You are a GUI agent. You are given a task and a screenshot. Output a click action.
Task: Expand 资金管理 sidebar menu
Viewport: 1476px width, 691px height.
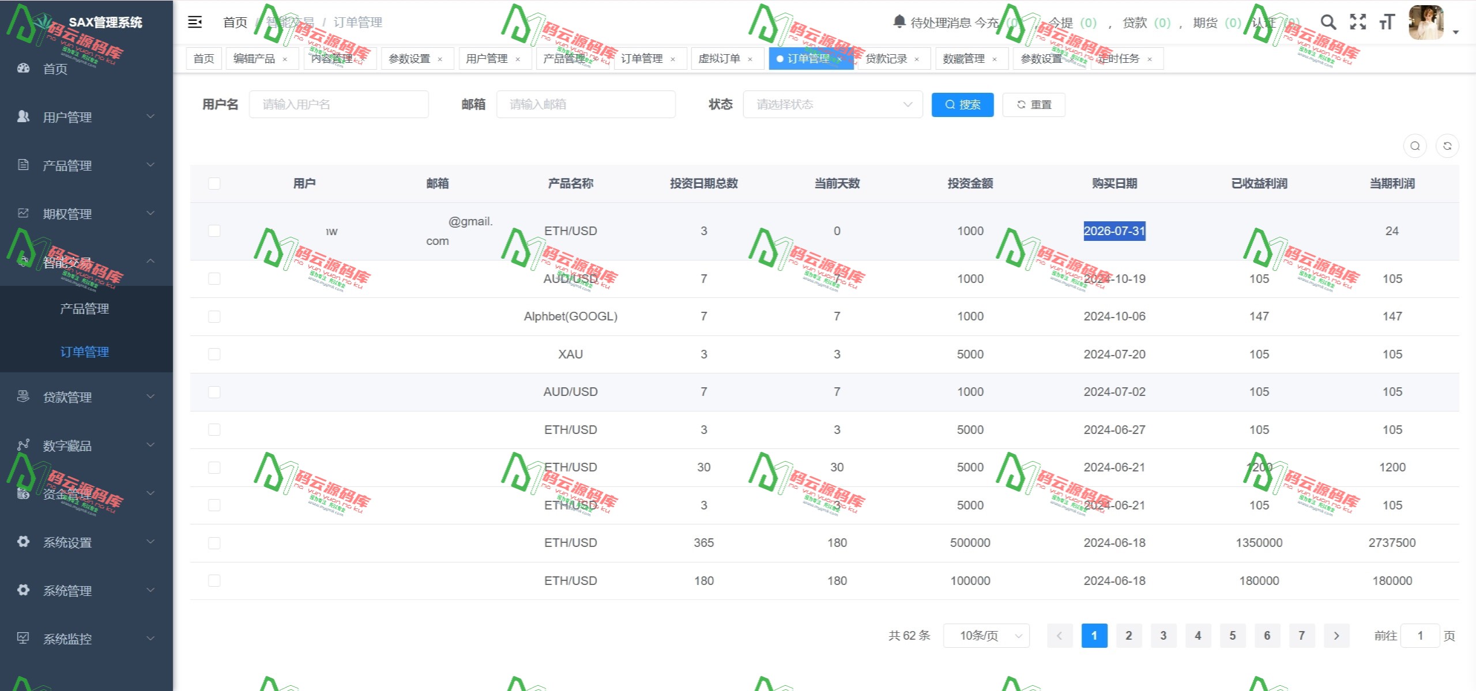click(x=86, y=494)
